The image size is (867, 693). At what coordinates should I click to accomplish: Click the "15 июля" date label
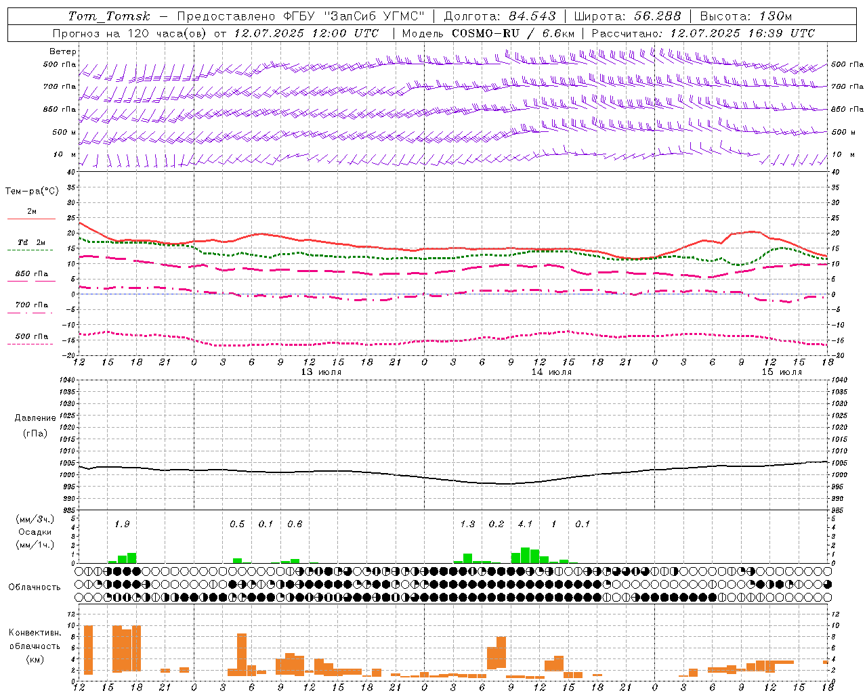click(x=782, y=372)
